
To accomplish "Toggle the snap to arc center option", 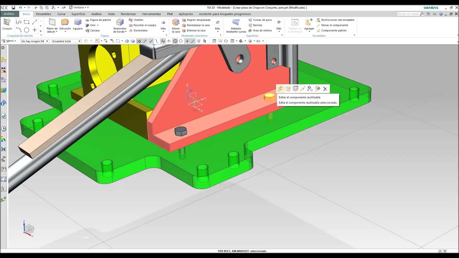I will (175, 41).
